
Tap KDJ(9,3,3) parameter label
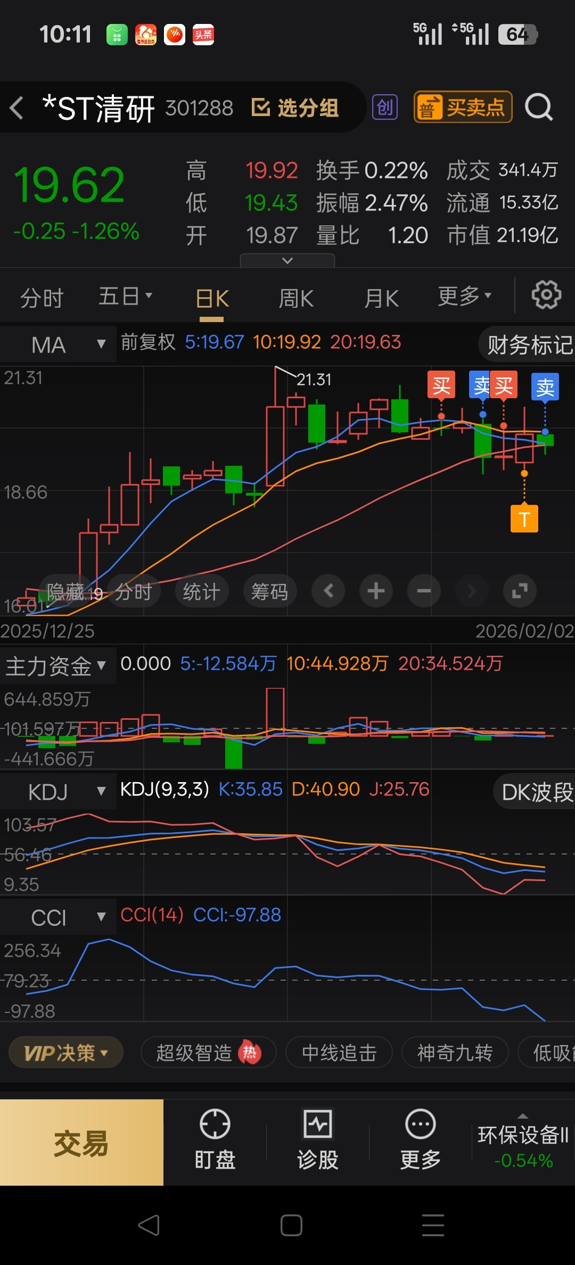pyautogui.click(x=165, y=789)
